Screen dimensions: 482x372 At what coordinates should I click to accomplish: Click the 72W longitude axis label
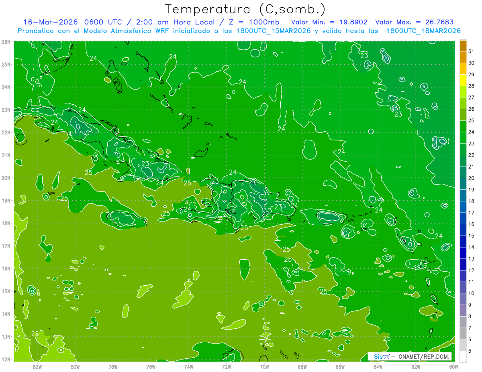click(227, 366)
